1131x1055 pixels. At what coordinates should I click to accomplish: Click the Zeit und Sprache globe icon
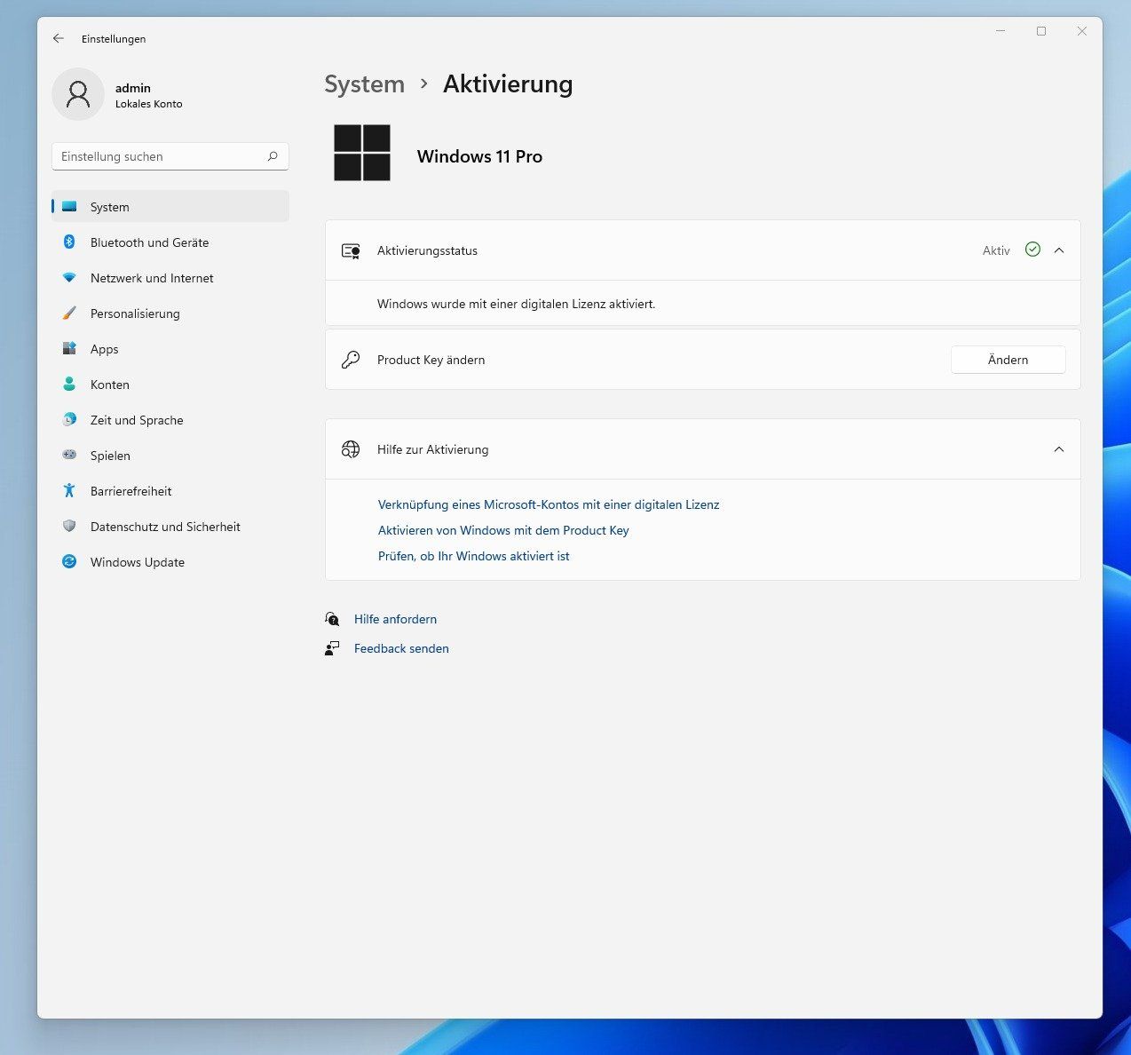pyautogui.click(x=69, y=419)
